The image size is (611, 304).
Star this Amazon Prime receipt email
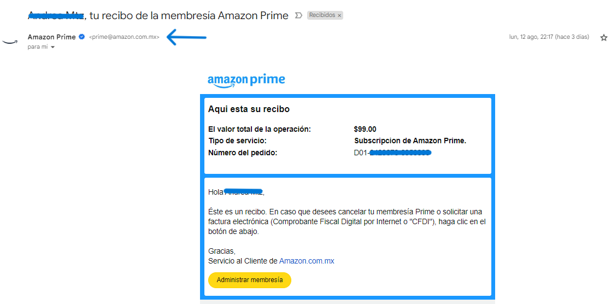click(x=603, y=38)
